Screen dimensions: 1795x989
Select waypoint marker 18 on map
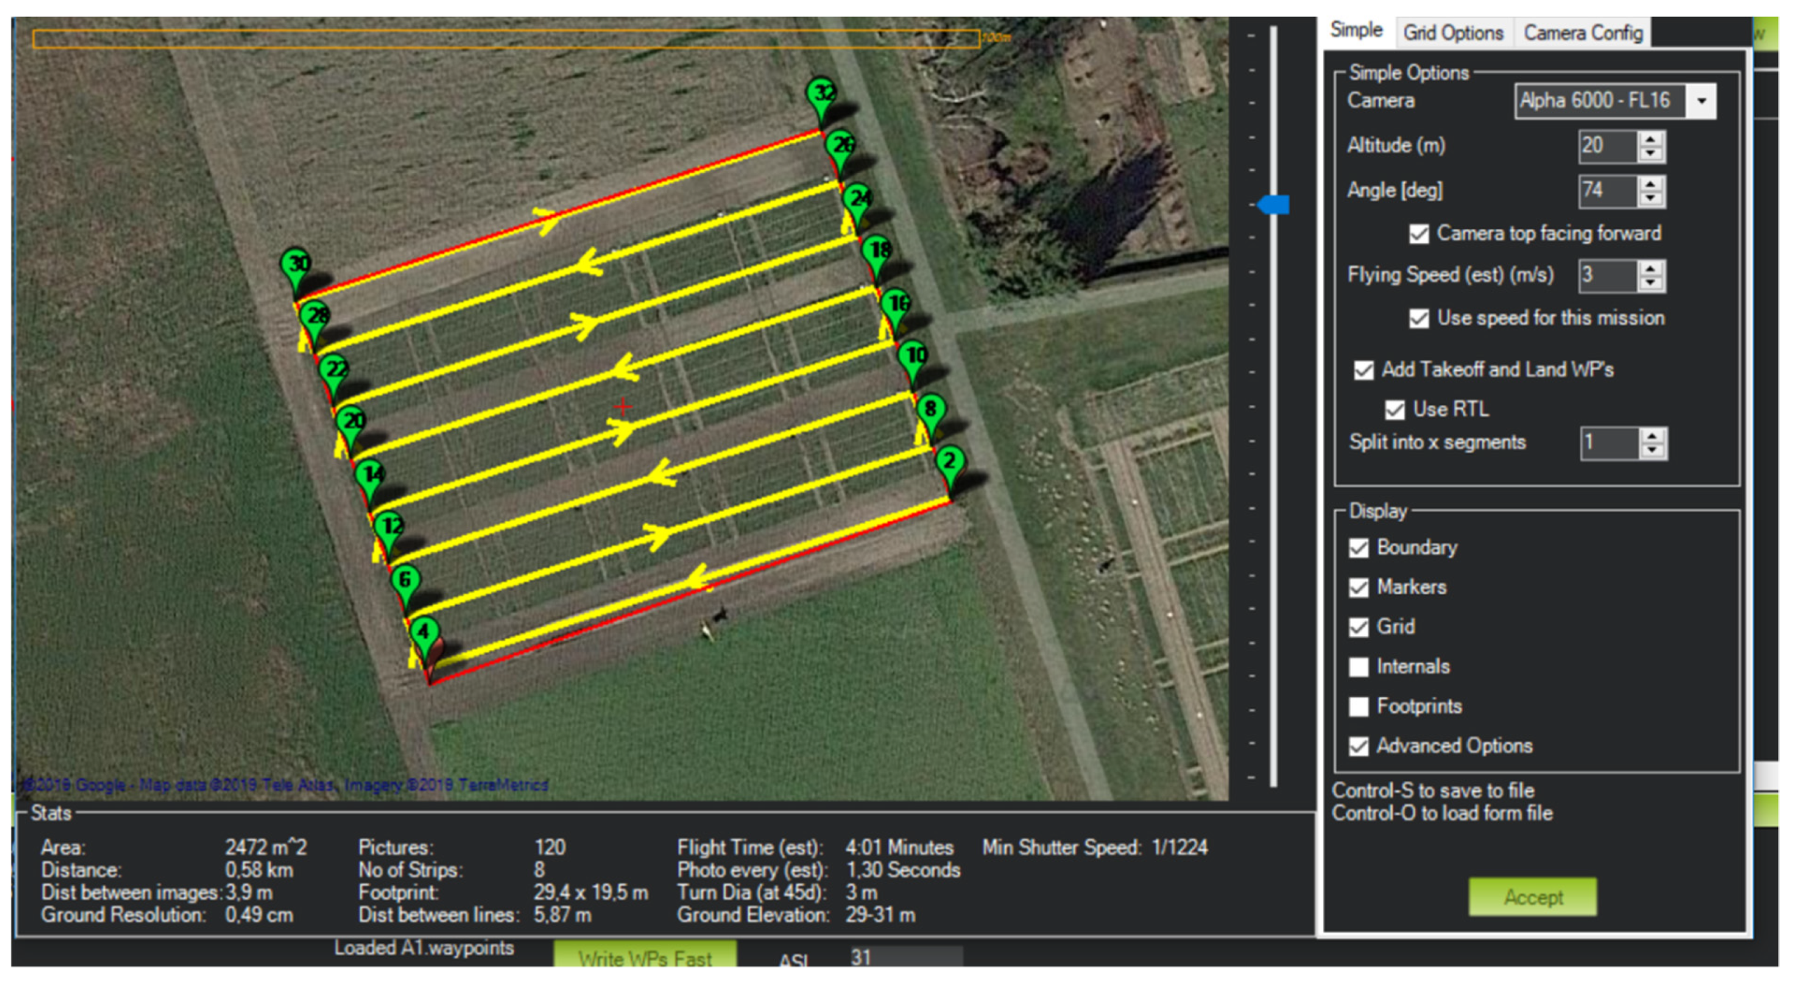point(877,251)
